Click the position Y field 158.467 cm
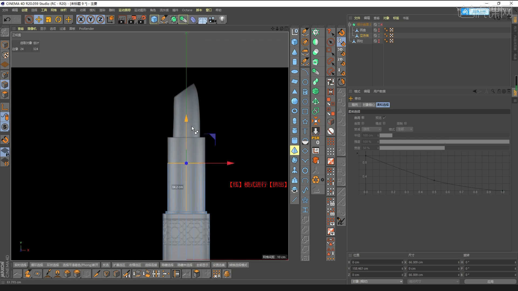Screen dimensions: 518x291 [377, 268]
